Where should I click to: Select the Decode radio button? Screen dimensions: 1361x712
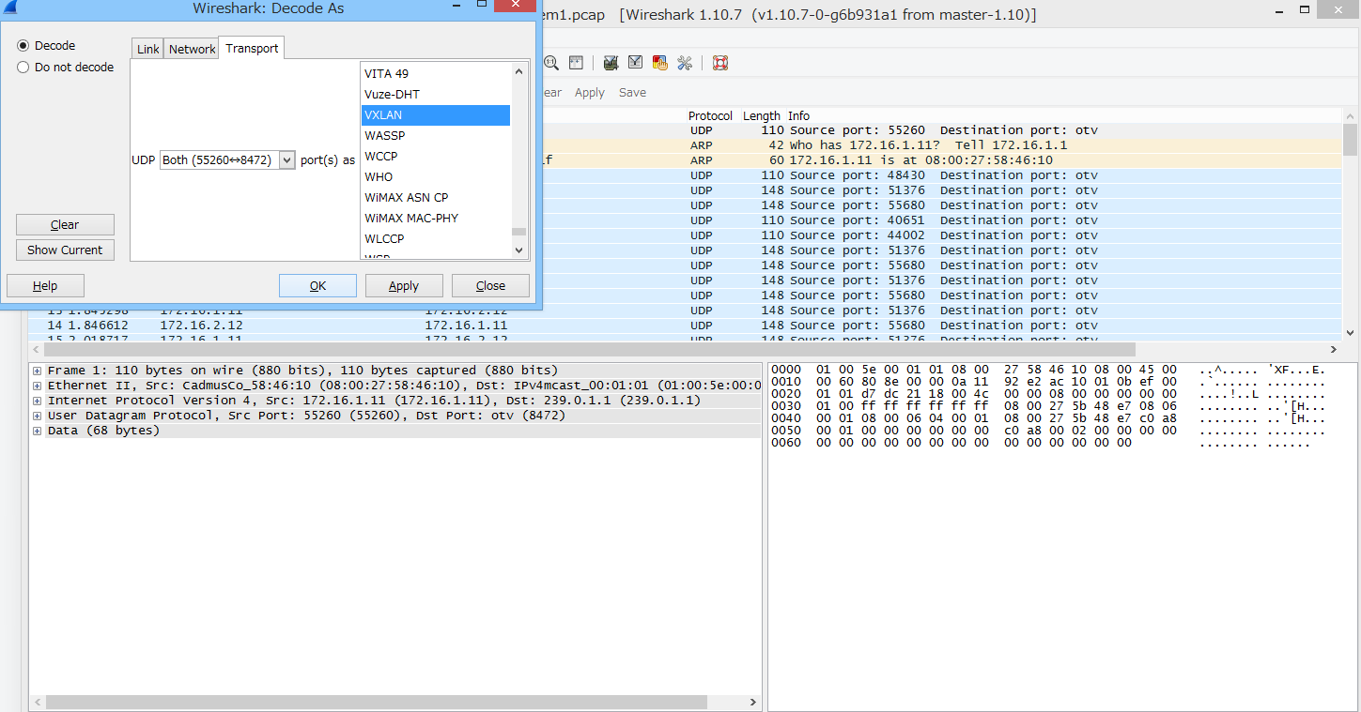[21, 45]
